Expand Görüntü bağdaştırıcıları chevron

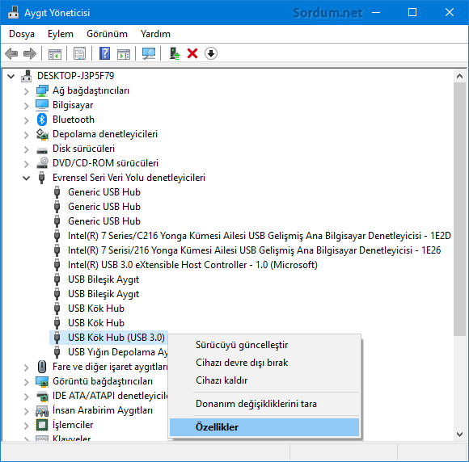27,382
